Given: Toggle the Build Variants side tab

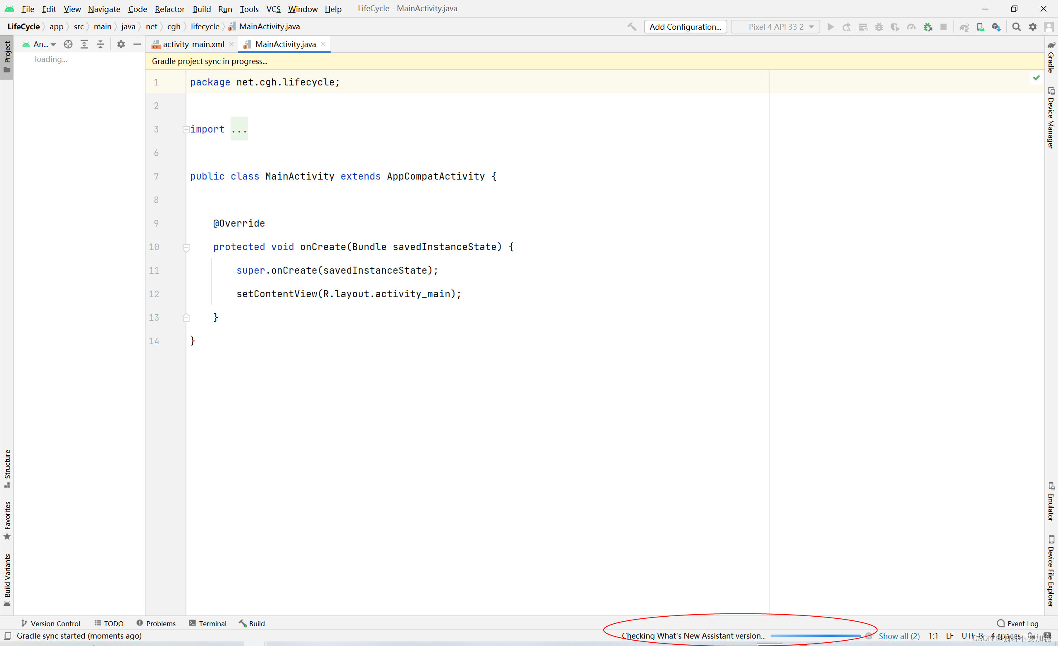Looking at the screenshot, I should (x=7, y=580).
